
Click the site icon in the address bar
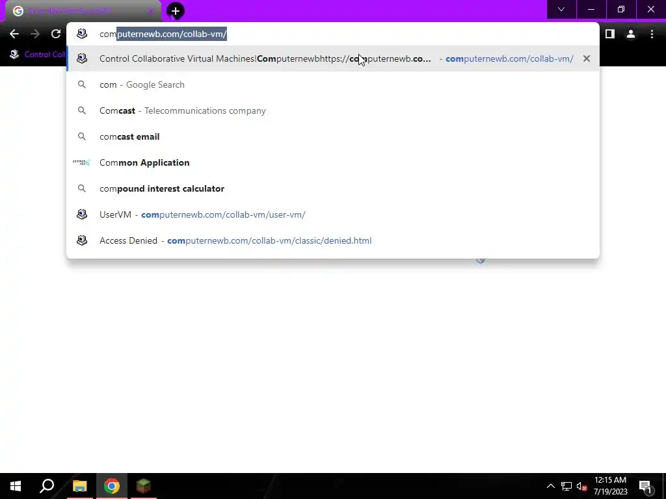[x=81, y=34]
